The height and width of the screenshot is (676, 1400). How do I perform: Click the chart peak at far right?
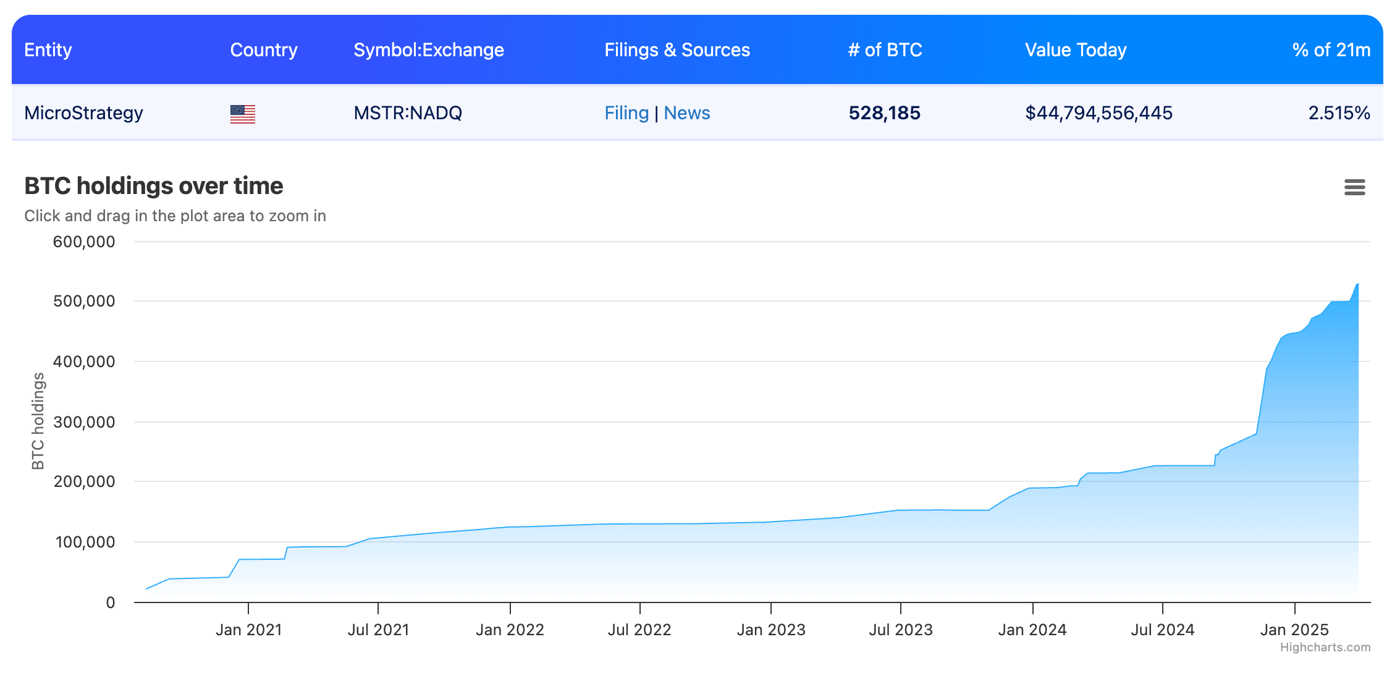(1357, 285)
